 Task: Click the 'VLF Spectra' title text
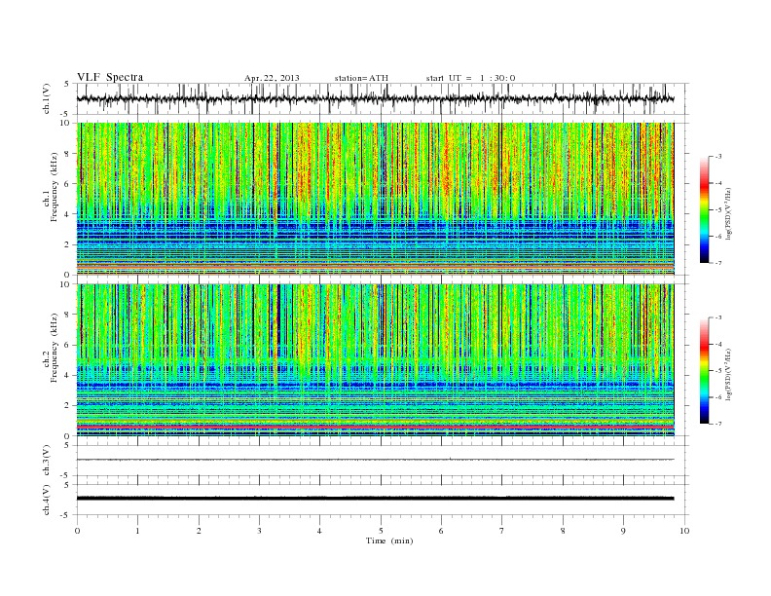110,77
